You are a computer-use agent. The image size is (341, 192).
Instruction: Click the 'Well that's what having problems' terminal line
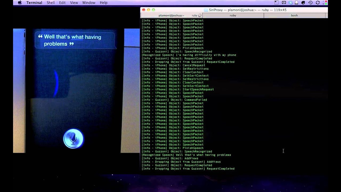point(186,155)
